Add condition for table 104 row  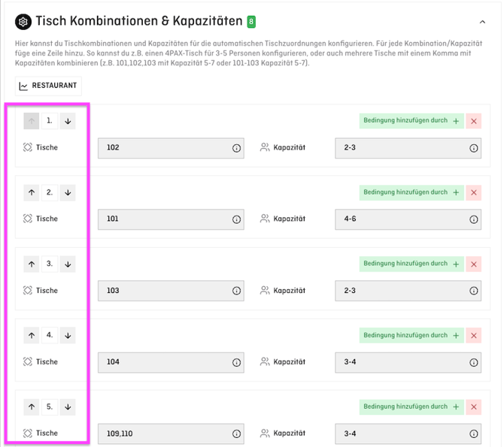coord(411,335)
